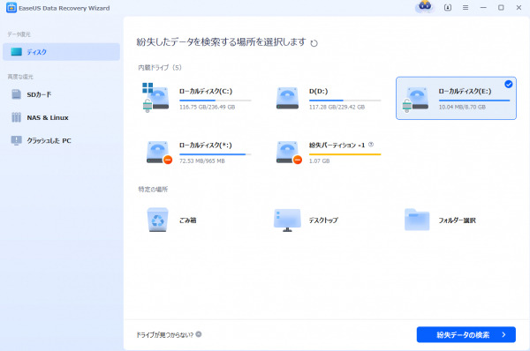The image size is (530, 351).
Task: Select the ローカルディスク(*:) drive
Action: [x=197, y=153]
